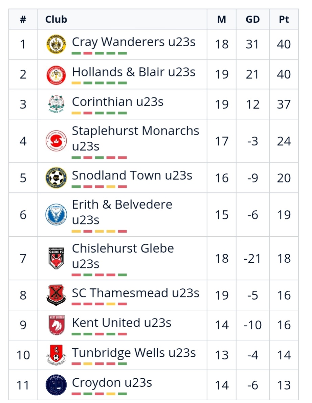
Task: Open the Tunbridge Wells club crest
Action: [x=56, y=355]
